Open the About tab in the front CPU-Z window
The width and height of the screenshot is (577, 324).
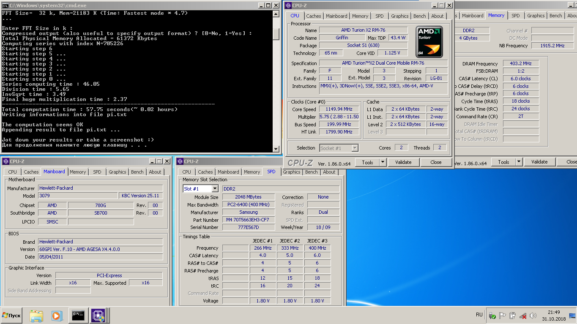438,16
